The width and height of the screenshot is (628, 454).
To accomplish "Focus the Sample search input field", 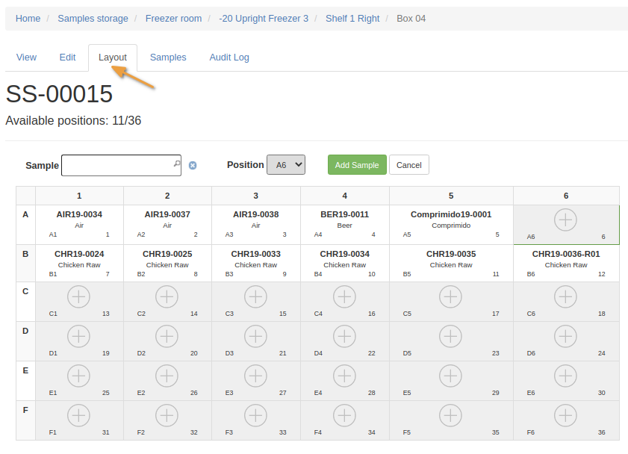I will 116,165.
